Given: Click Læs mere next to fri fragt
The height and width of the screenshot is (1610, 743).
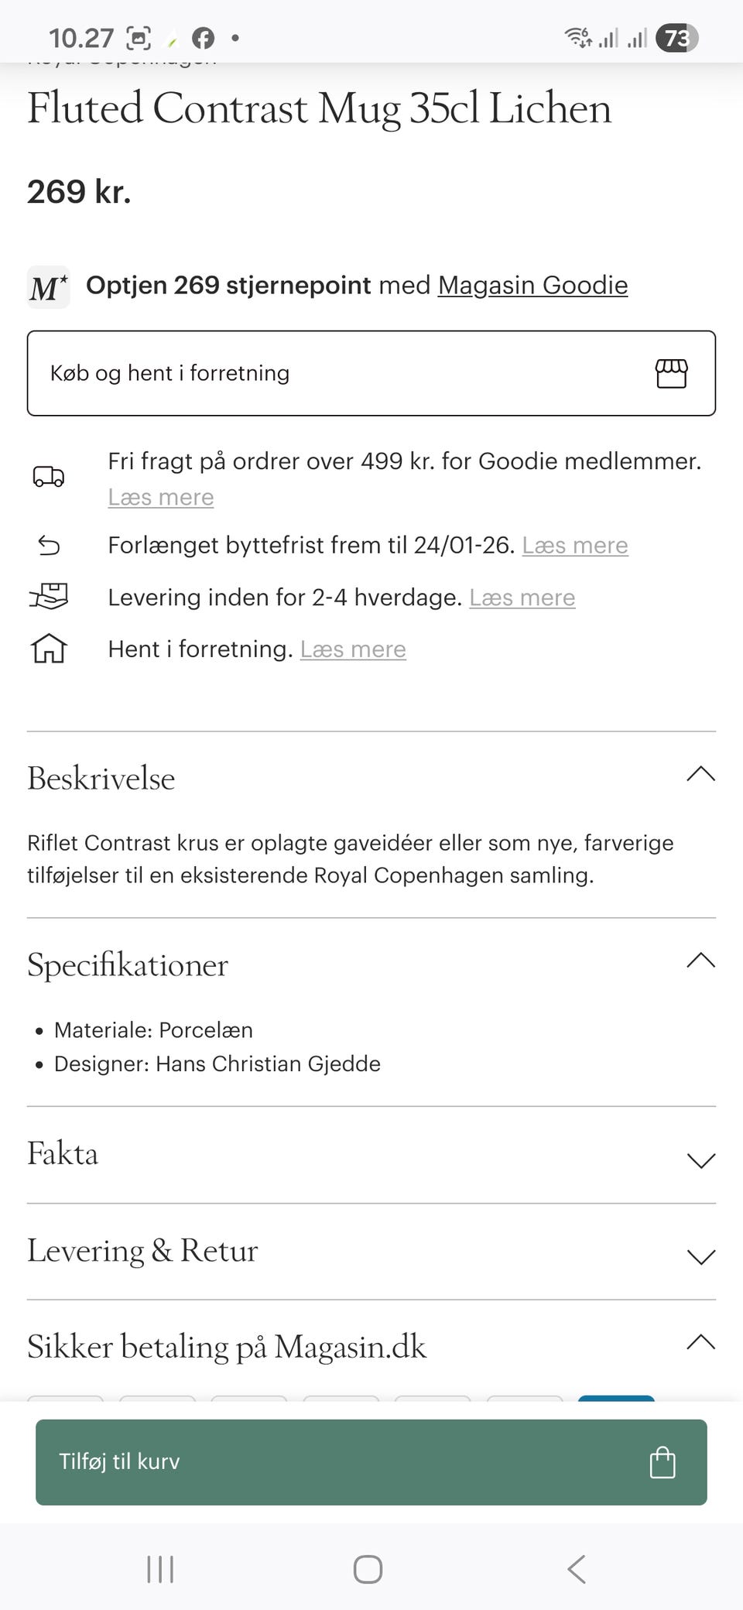Looking at the screenshot, I should [x=159, y=497].
